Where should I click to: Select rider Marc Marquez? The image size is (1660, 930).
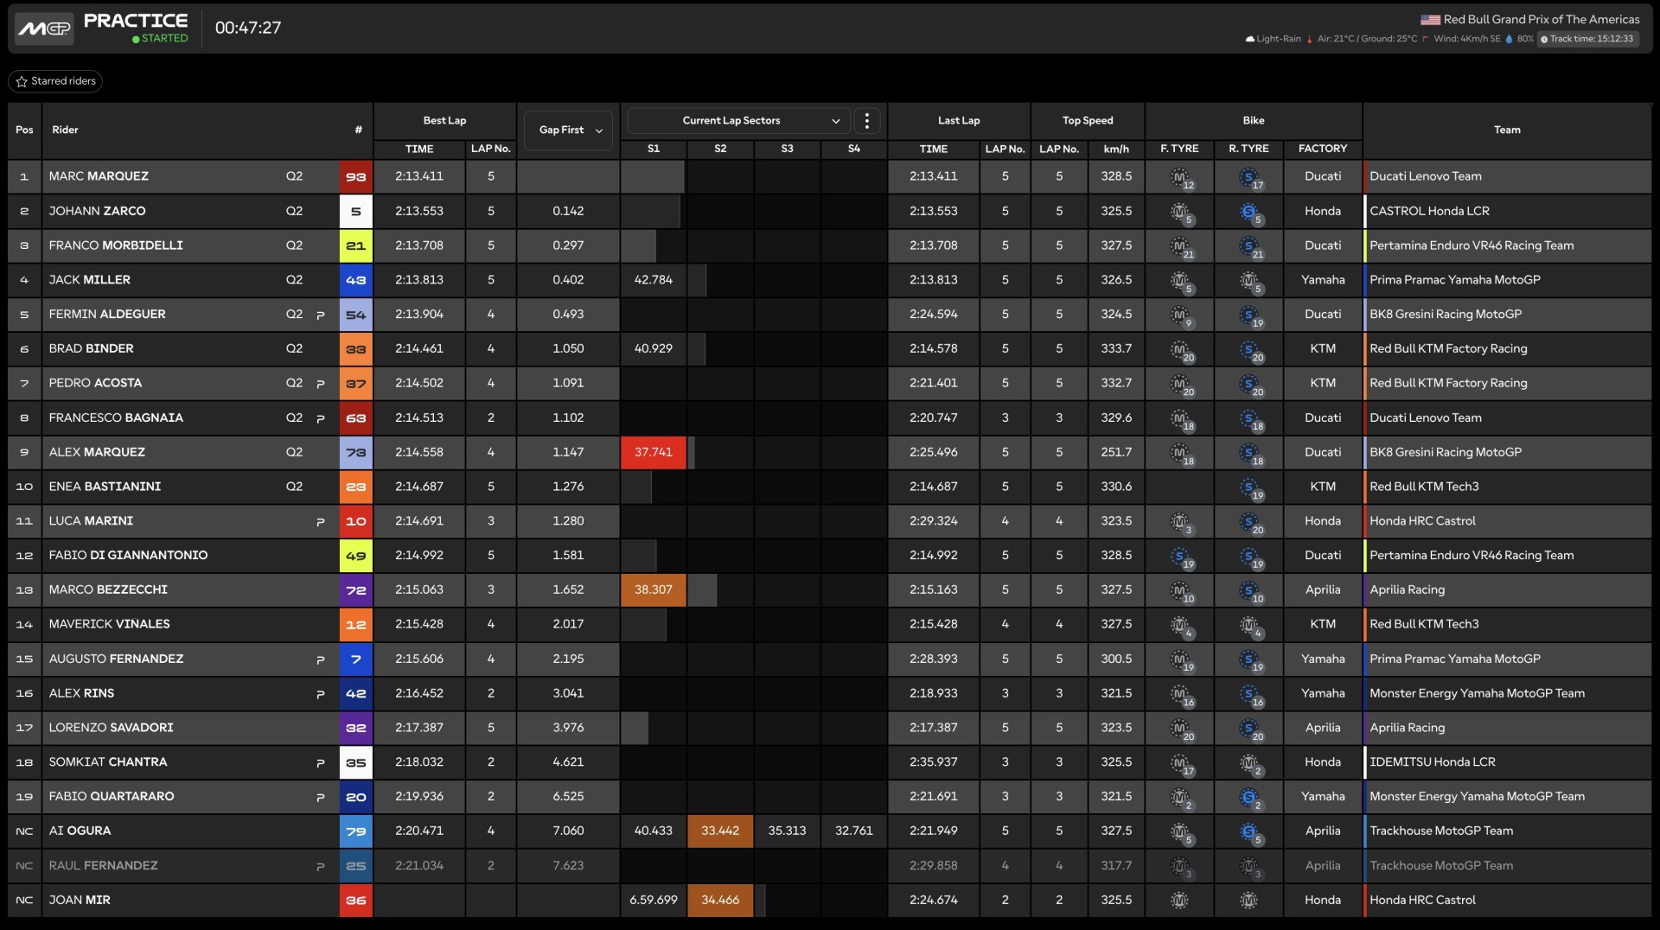pyautogui.click(x=99, y=176)
